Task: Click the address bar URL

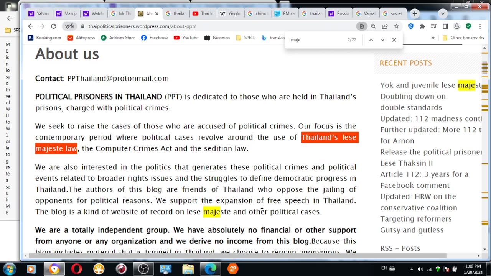Action: (142, 26)
